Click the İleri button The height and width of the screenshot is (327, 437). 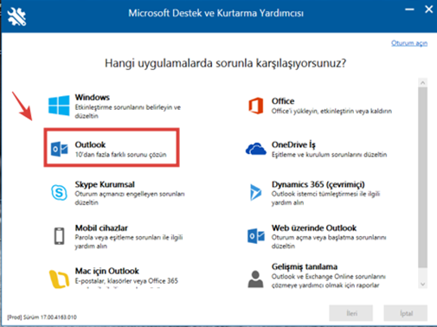(x=351, y=313)
